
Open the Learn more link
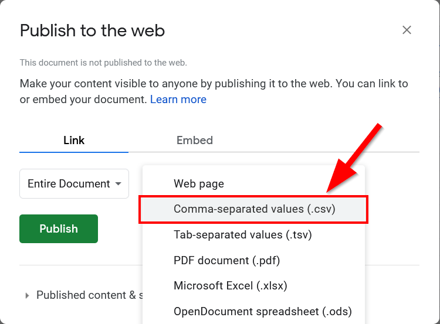tap(178, 100)
